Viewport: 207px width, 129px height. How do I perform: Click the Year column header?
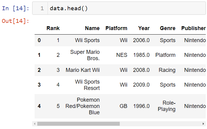(144, 28)
